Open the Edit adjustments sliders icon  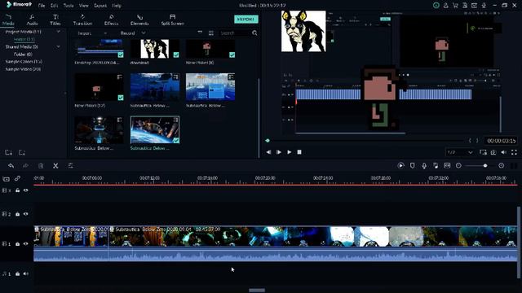click(71, 166)
